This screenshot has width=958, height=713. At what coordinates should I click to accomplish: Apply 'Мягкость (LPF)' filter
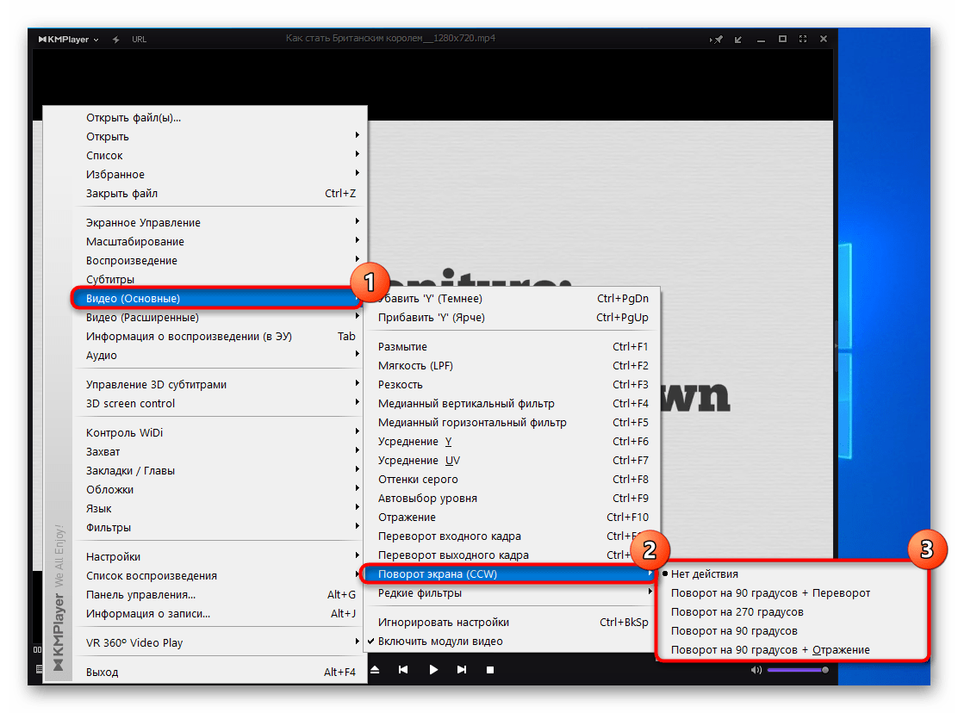point(511,365)
